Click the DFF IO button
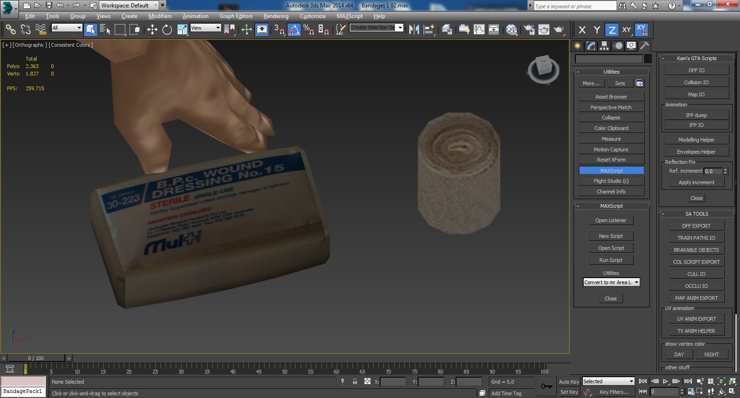 coord(697,70)
